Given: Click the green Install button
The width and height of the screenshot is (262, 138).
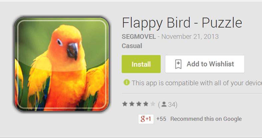Looking at the screenshot, I should 141,64.
